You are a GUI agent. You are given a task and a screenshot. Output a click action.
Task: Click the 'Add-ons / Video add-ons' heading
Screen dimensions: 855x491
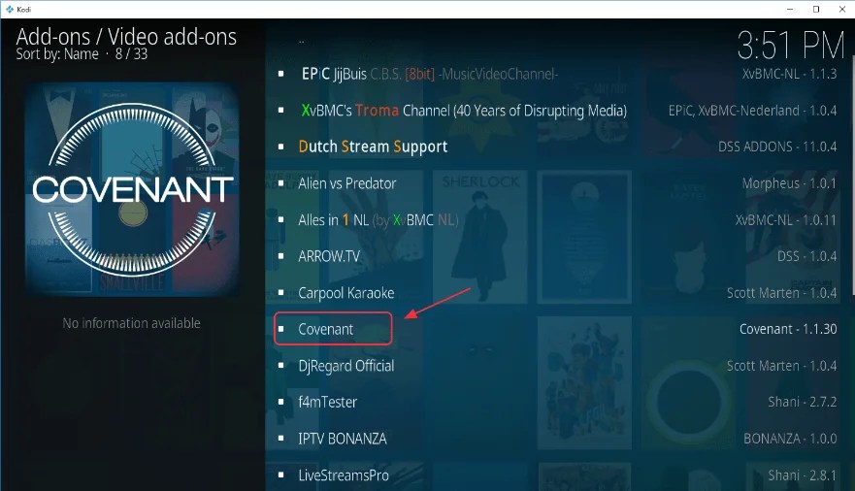coord(126,37)
